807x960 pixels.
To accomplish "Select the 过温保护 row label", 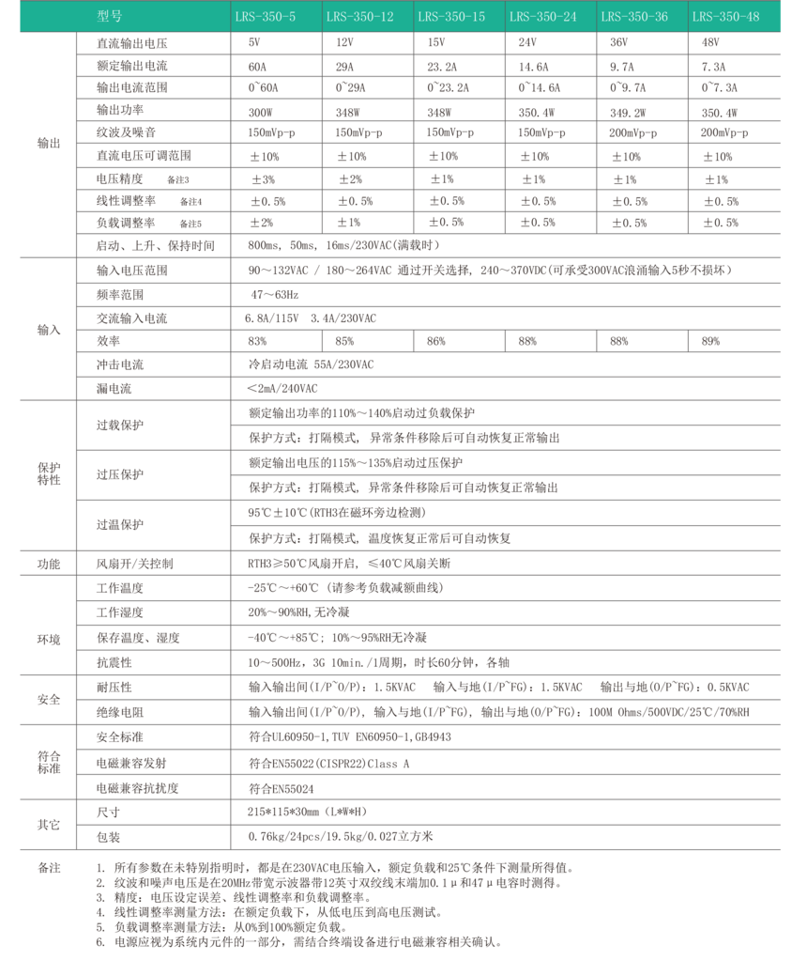I will pyautogui.click(x=120, y=525).
